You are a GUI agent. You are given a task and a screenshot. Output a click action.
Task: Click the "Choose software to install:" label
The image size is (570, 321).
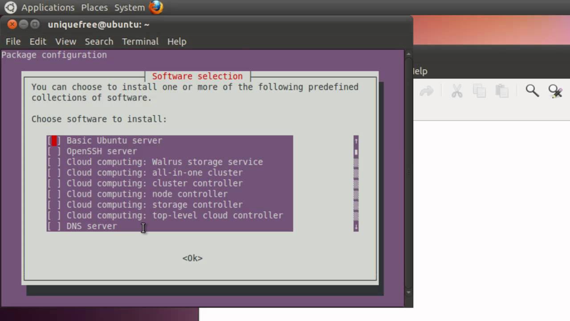point(99,119)
